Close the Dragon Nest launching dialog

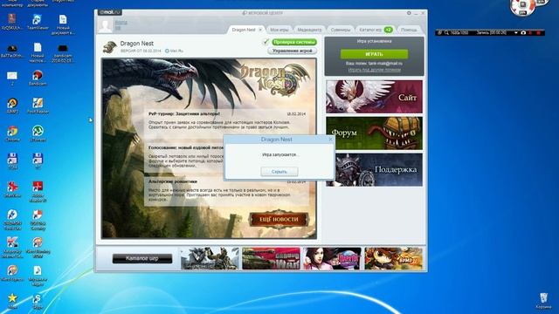(x=330, y=140)
